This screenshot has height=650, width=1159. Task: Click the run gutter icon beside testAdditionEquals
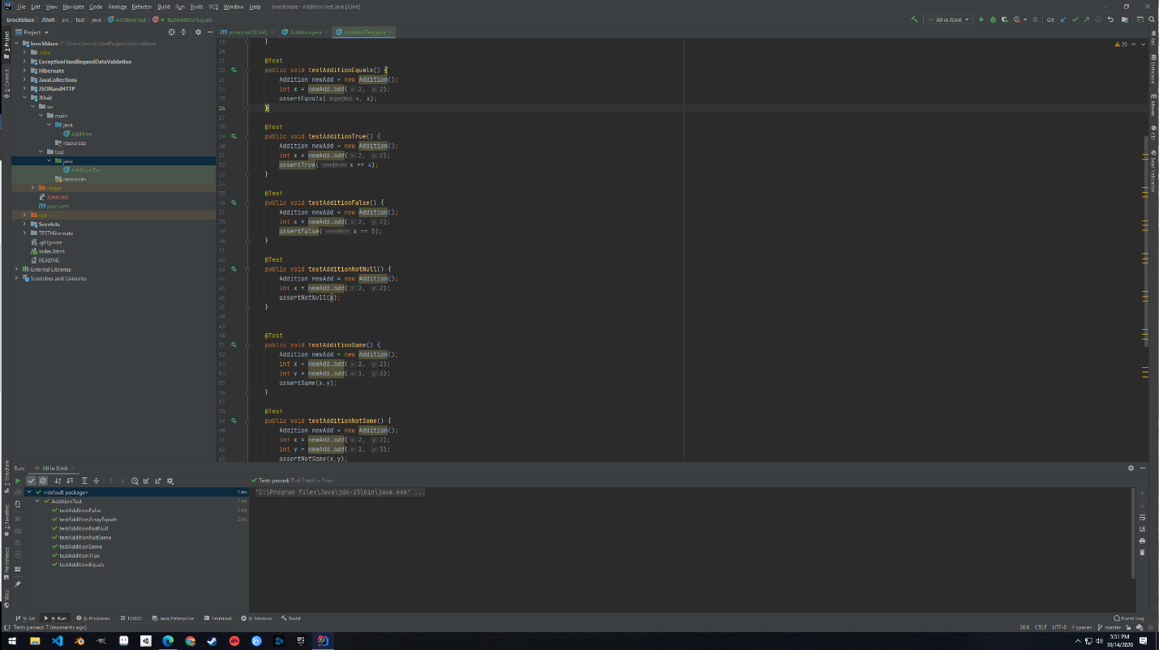point(234,71)
